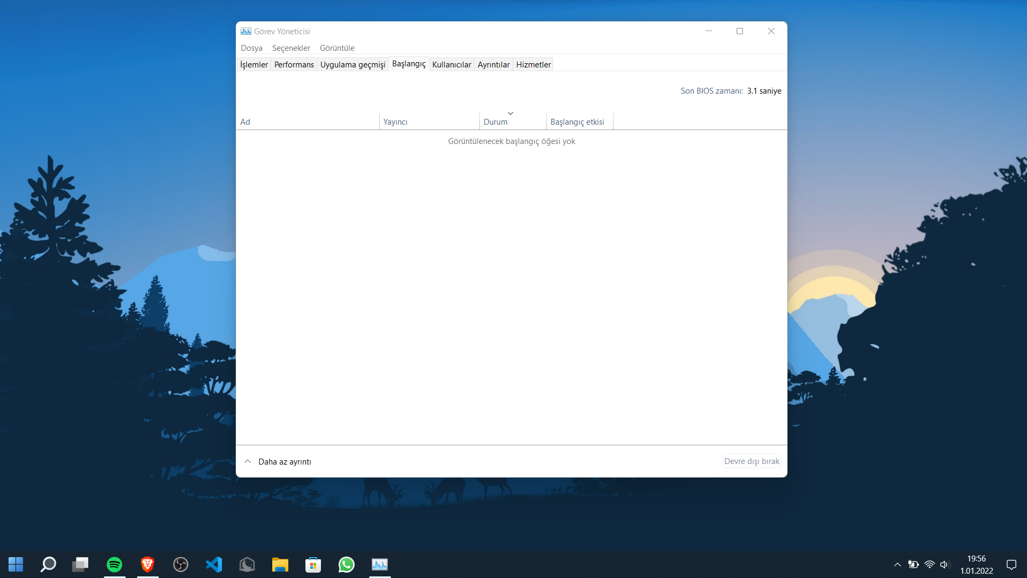Switch to the Performans tab

pyautogui.click(x=294, y=65)
